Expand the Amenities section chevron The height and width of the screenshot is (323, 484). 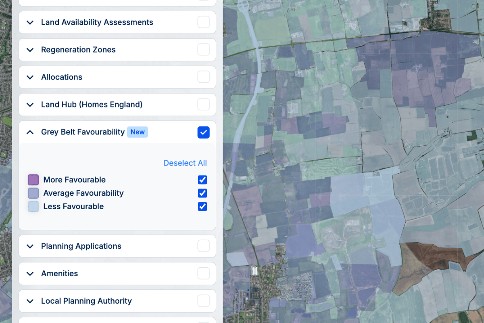click(30, 274)
